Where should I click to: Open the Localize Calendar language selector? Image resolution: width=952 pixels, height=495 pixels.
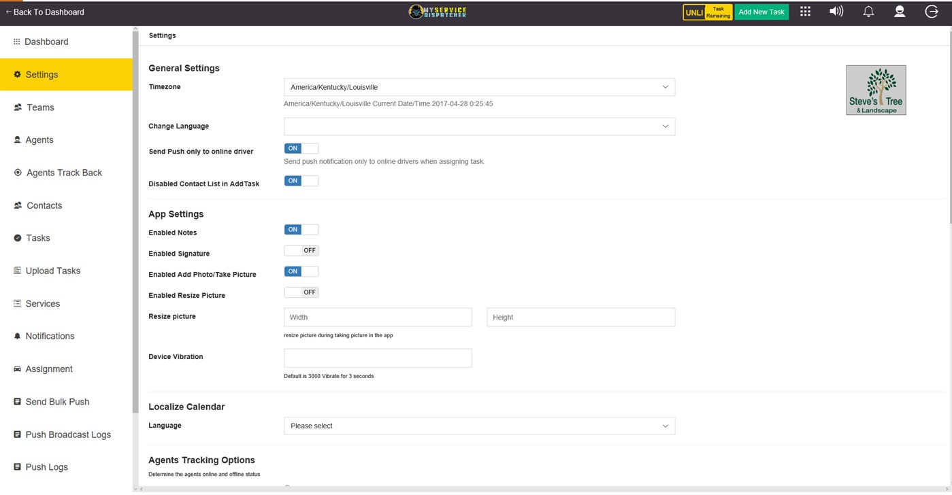478,426
